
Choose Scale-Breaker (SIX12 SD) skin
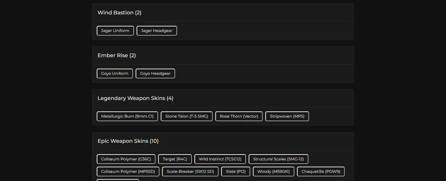(x=190, y=172)
